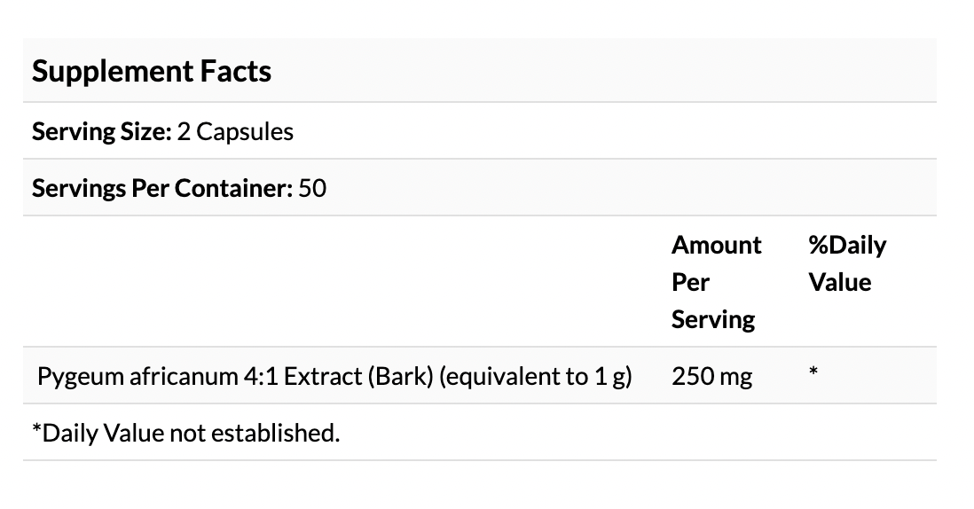Viewport: 974px width, 509px height.
Task: Click the word Per in column header
Action: coord(690,283)
